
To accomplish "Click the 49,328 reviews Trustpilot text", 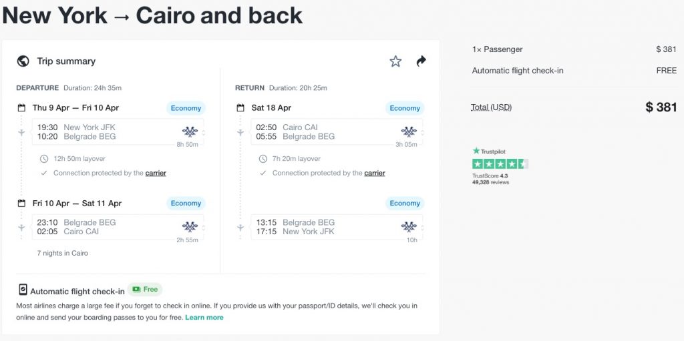I will click(490, 182).
